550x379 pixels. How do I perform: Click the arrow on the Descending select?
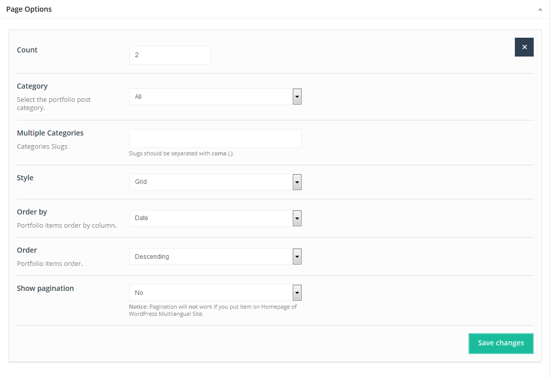[x=297, y=257]
